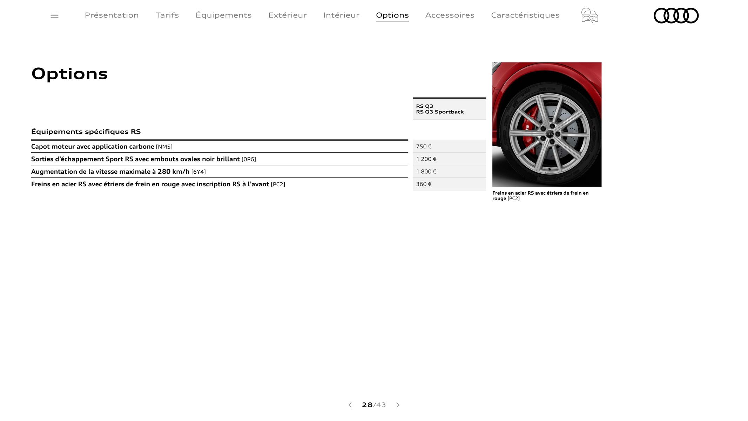
Task: Click the wheel image caption text
Action: 540,196
